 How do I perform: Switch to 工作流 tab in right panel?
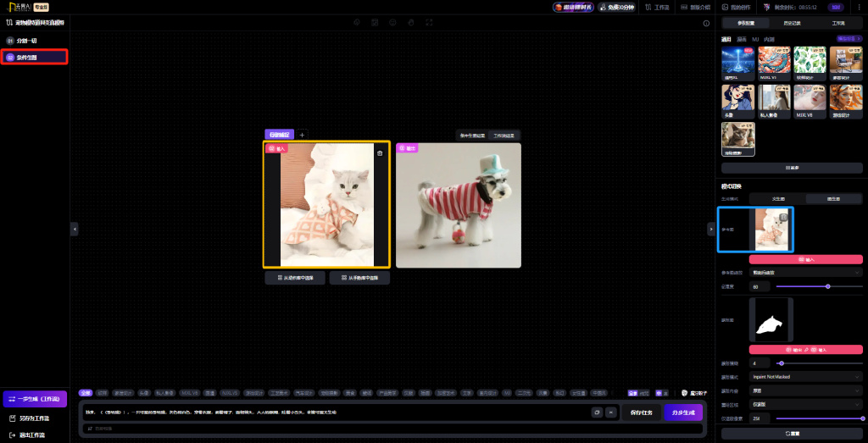pyautogui.click(x=838, y=23)
